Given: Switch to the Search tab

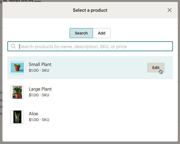Looking at the screenshot, I should 81,33.
